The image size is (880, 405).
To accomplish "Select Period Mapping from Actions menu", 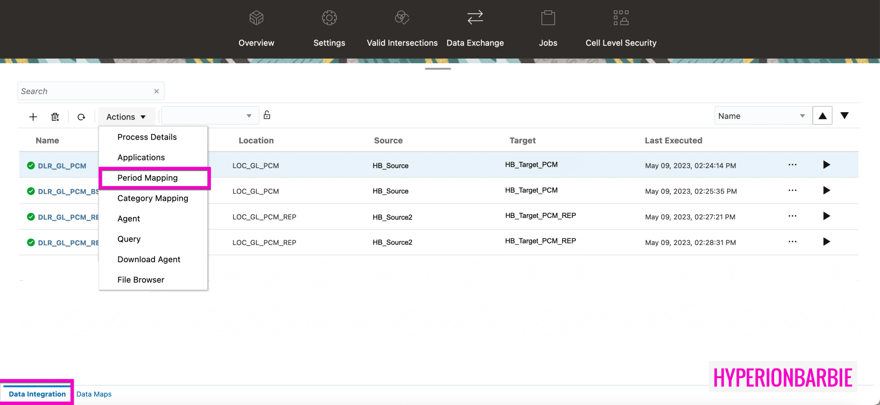I will [x=148, y=178].
